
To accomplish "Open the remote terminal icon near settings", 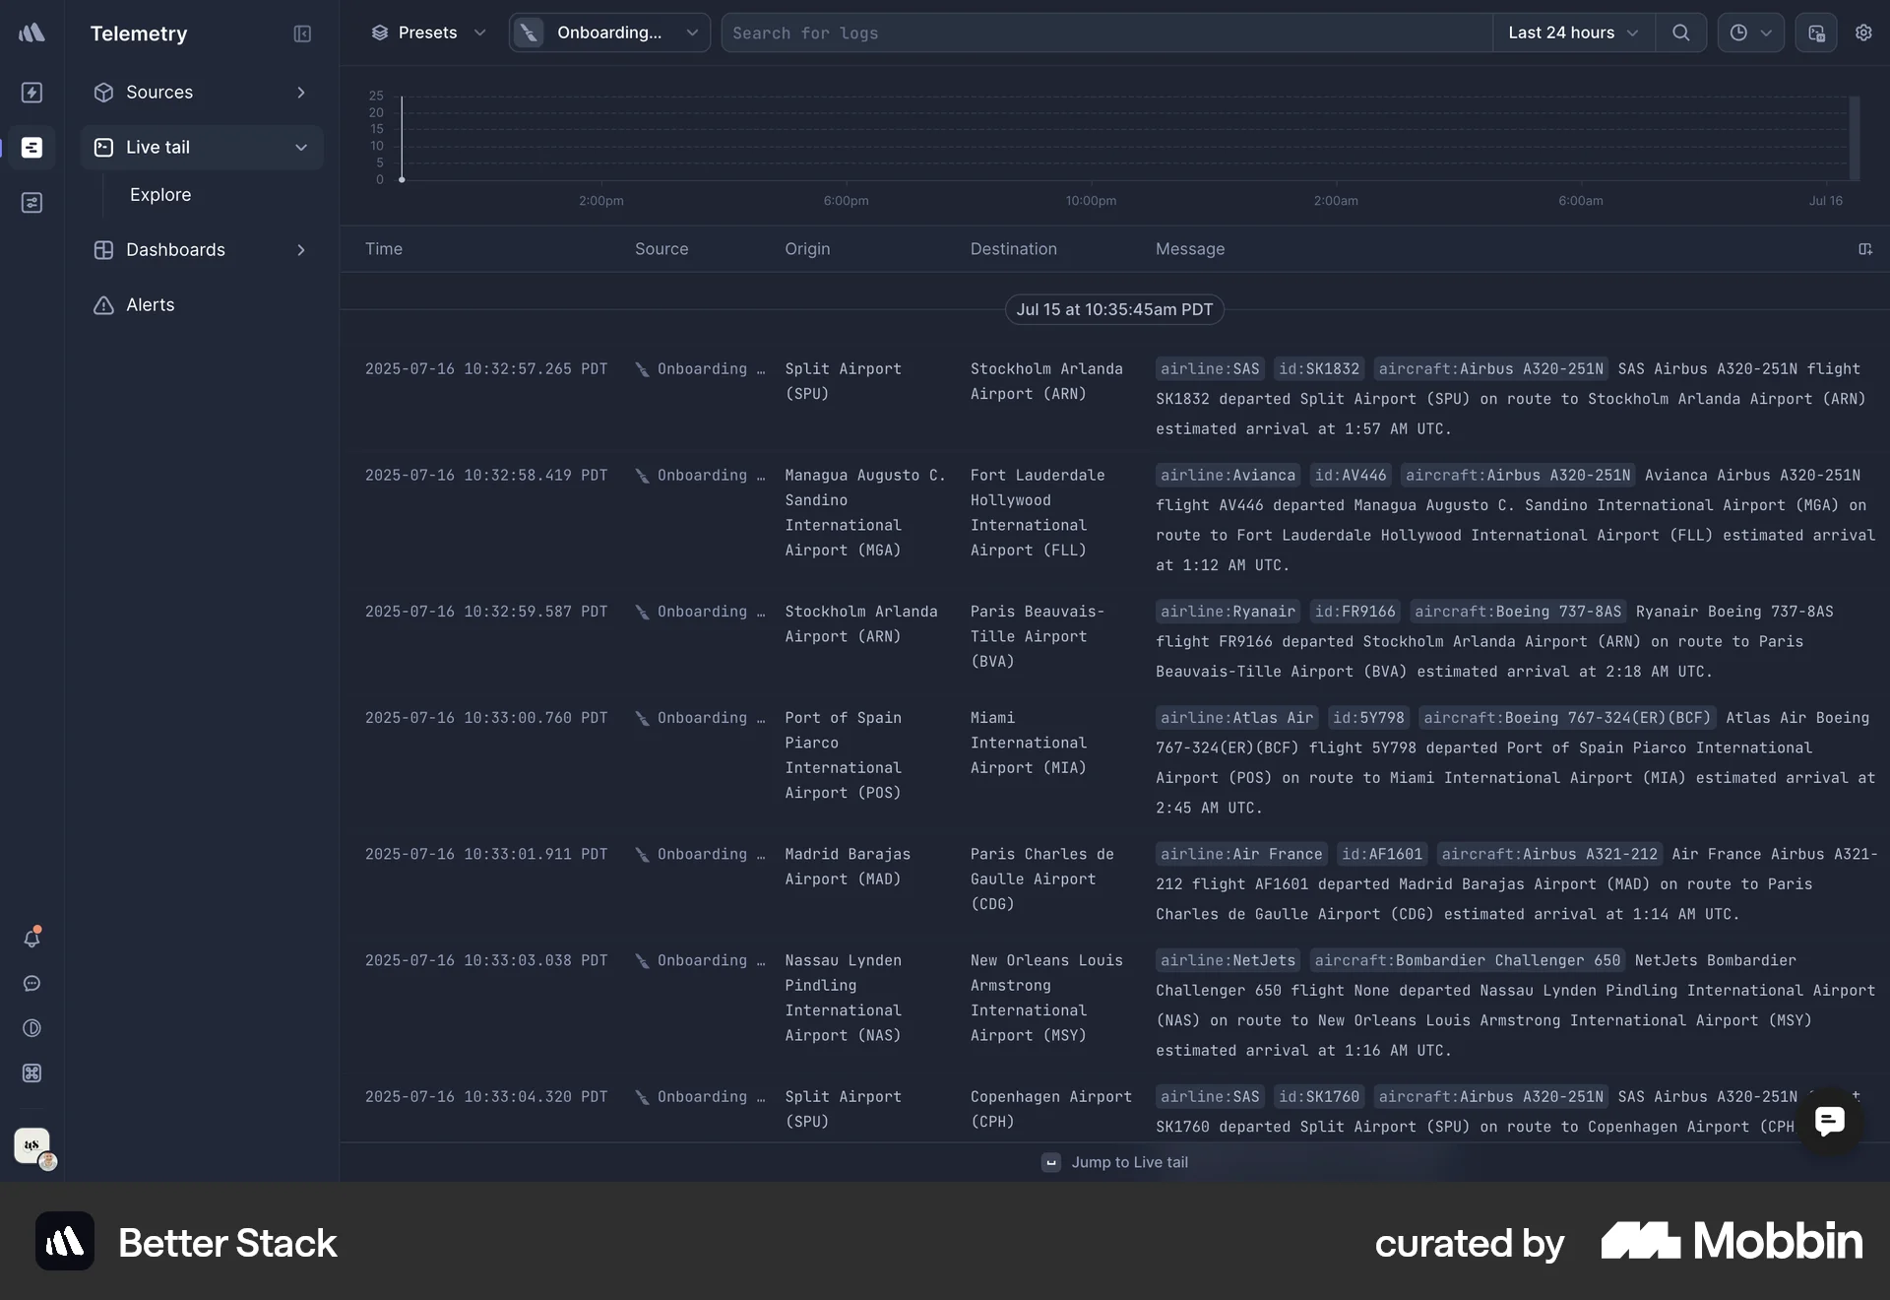I will click(1816, 32).
